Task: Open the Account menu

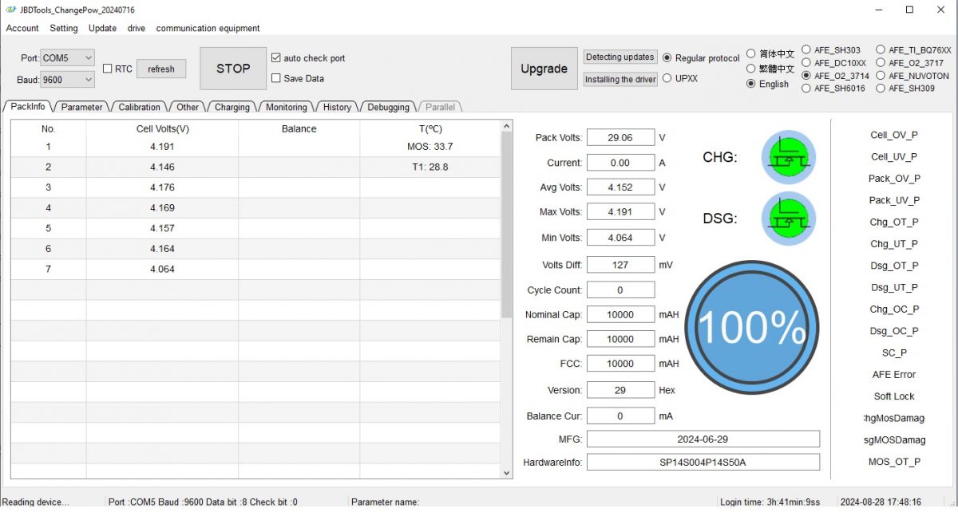Action: [22, 28]
